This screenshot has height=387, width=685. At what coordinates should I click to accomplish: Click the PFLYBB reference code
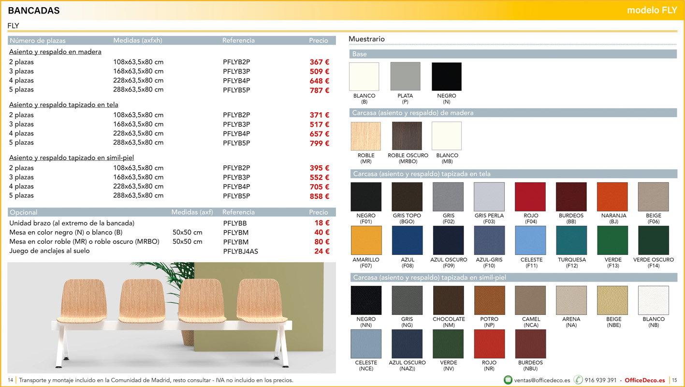click(235, 223)
